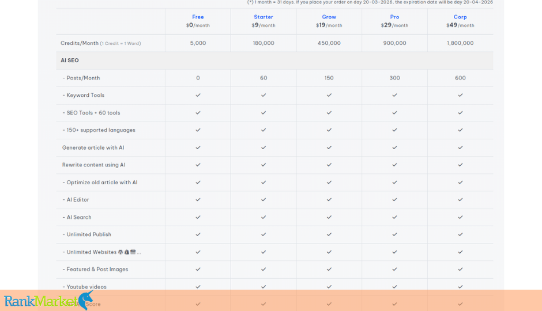
Task: Click the Shopify bag icon beside Unlimited Websites
Action: 126,252
